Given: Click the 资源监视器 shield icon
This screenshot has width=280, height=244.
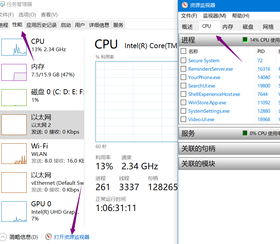Looking at the screenshot, I should tap(185, 5).
